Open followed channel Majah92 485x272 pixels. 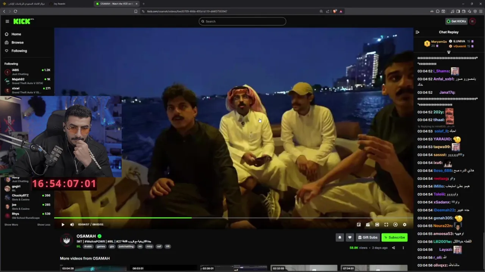(x=27, y=81)
